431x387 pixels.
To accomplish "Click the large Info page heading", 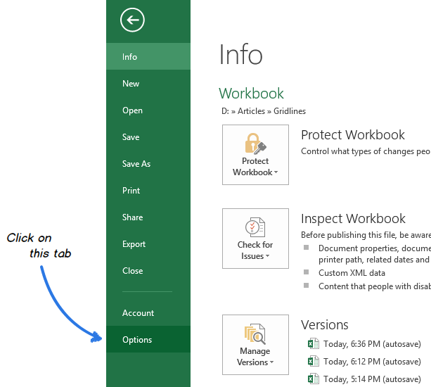I will 240,55.
